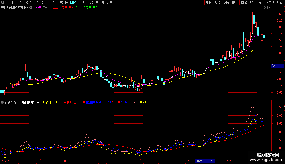Click the 9.50 label on price axis
The width and height of the screenshot is (285, 164).
click(279, 14)
